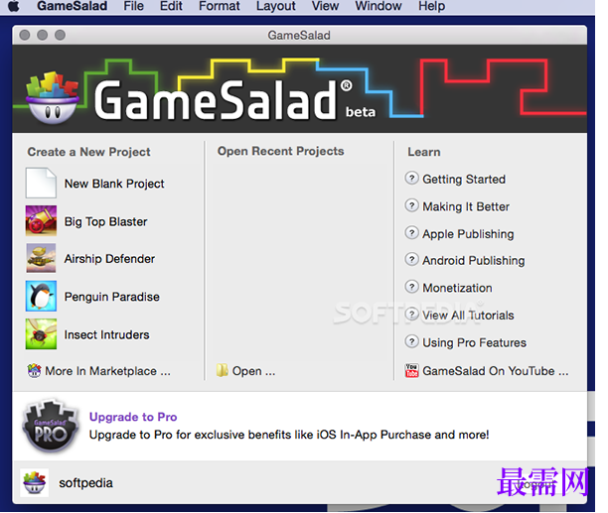This screenshot has height=513, width=608.
Task: Click the GameSalad bowl logo in banner
Action: point(53,97)
